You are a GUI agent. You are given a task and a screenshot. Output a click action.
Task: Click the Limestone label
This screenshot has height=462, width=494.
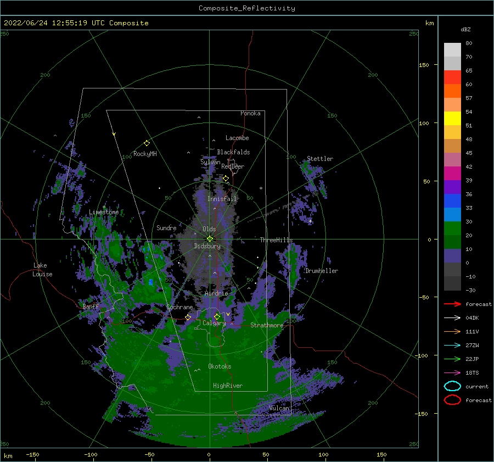[x=104, y=212]
